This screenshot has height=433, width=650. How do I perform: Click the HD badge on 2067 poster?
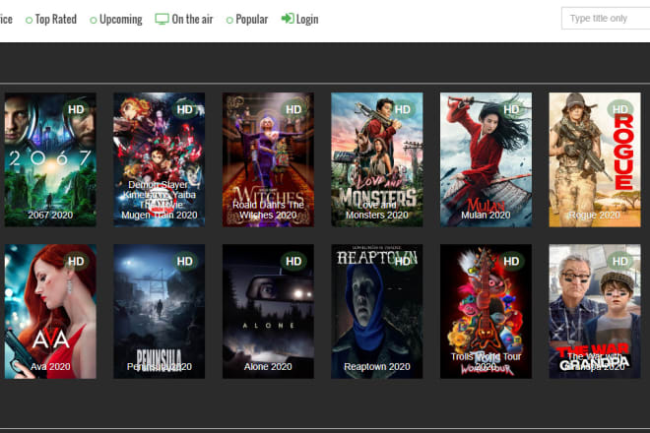pos(76,109)
